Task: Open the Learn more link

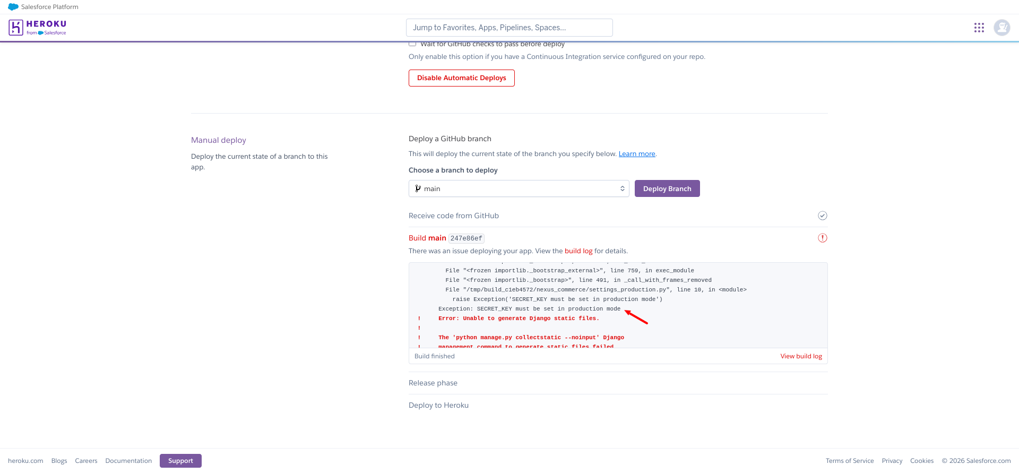Action: 637,154
